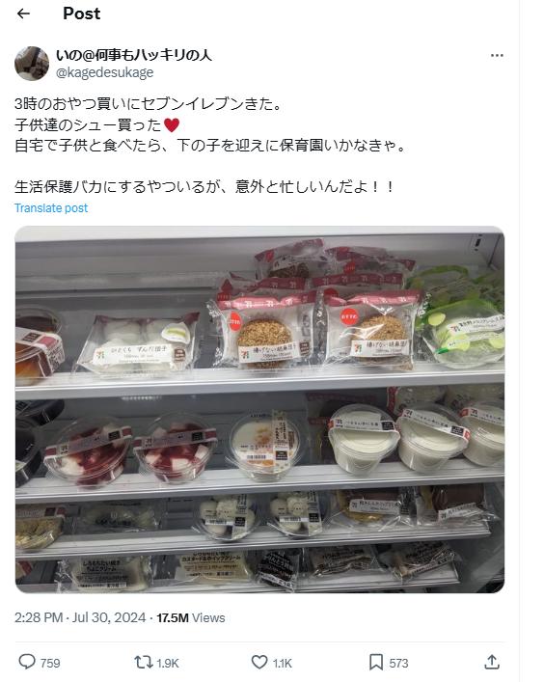Screen dimensions: 544x682
Task: Bookmark this post
Action: (376, 663)
